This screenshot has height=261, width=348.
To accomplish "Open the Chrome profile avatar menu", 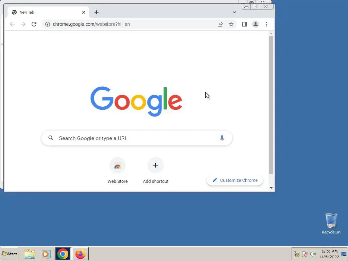I will pyautogui.click(x=256, y=24).
